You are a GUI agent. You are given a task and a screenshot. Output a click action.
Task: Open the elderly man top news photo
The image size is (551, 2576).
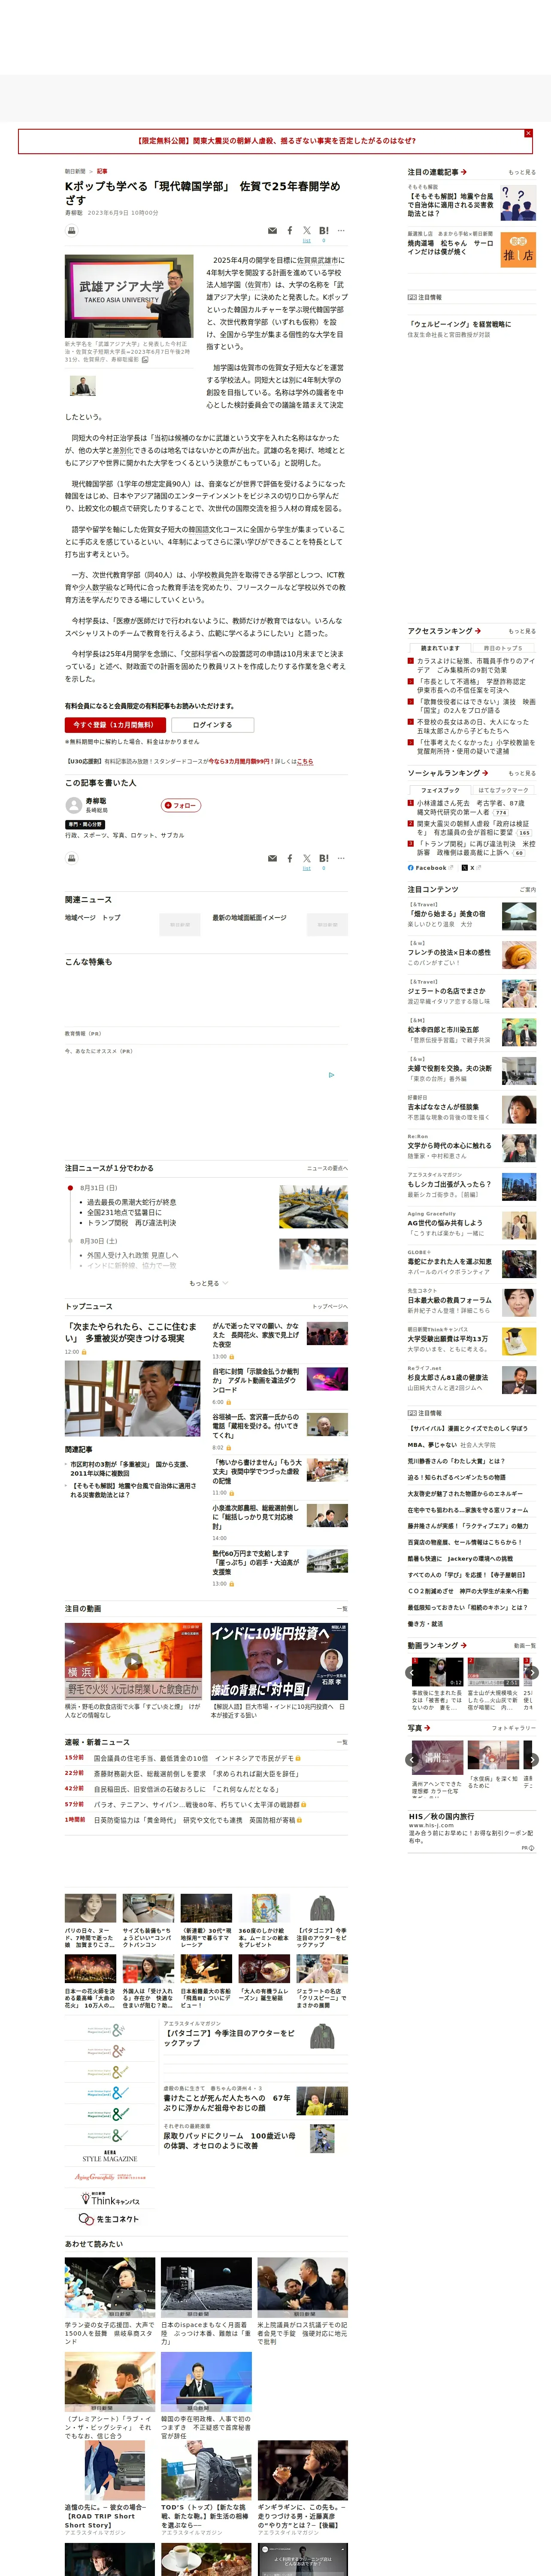pyautogui.click(x=133, y=1398)
